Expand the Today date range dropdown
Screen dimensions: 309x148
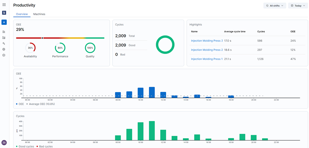click(298, 6)
